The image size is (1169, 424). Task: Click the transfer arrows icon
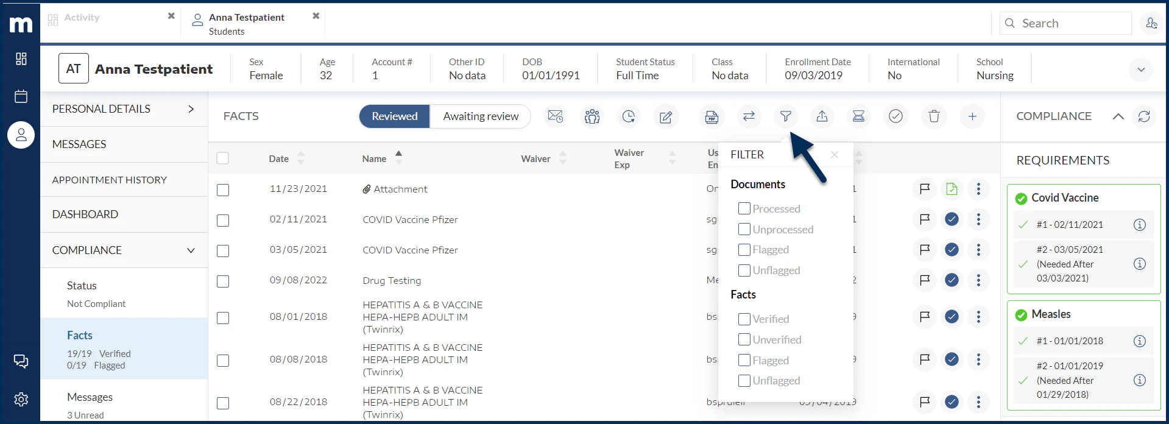pos(749,116)
